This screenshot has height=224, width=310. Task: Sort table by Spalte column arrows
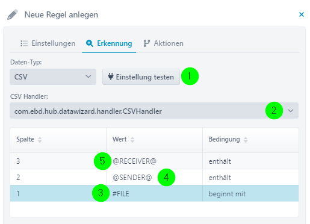coord(40,140)
